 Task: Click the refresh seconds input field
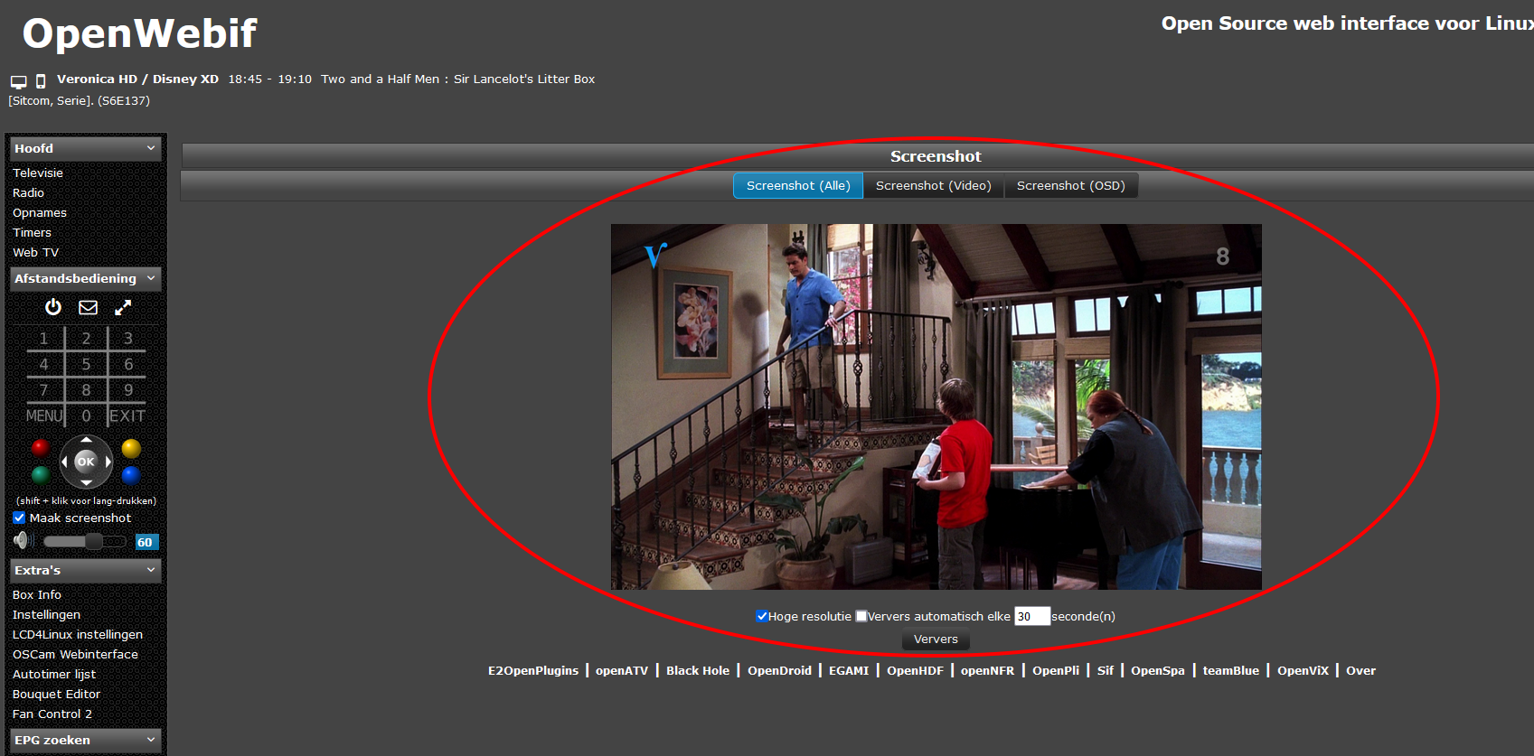coord(1031,616)
